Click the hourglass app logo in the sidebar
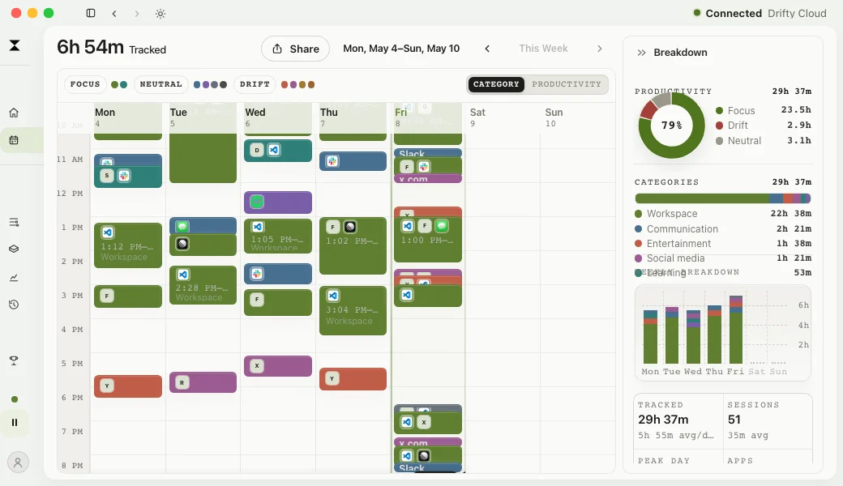Image resolution: width=843 pixels, height=486 pixels. 15,45
